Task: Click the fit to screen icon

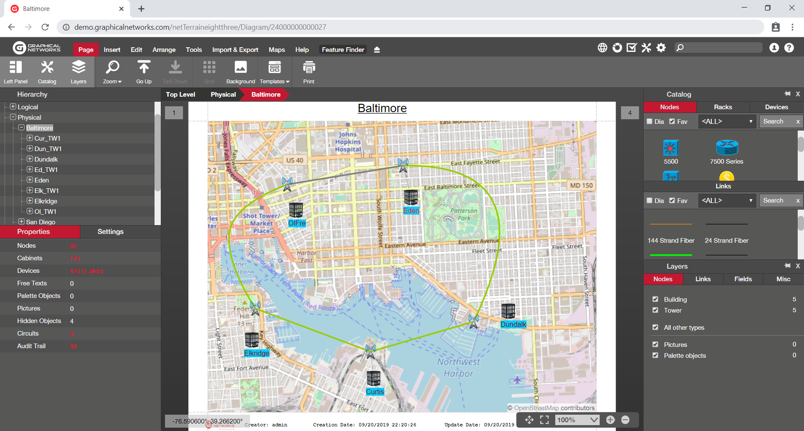Action: pos(544,420)
